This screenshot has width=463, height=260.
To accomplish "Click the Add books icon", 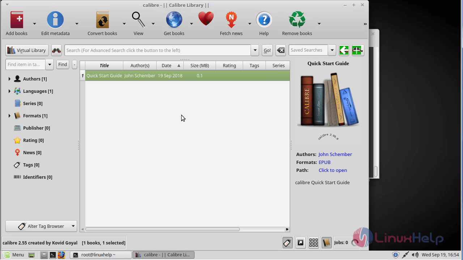I will (17, 20).
